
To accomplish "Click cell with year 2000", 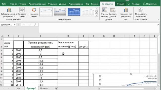I will click(18, 50).
